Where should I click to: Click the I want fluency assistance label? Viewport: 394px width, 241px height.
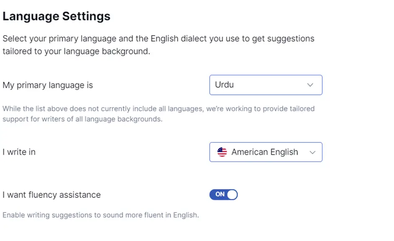(x=52, y=195)
